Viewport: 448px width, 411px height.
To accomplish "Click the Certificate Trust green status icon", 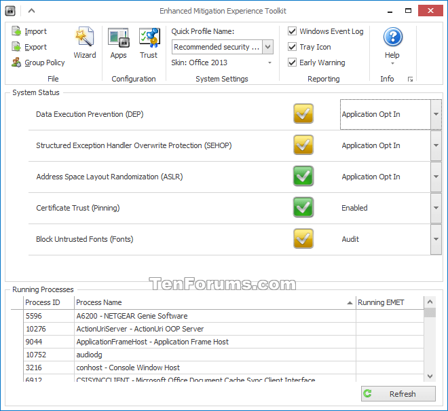I will [303, 207].
